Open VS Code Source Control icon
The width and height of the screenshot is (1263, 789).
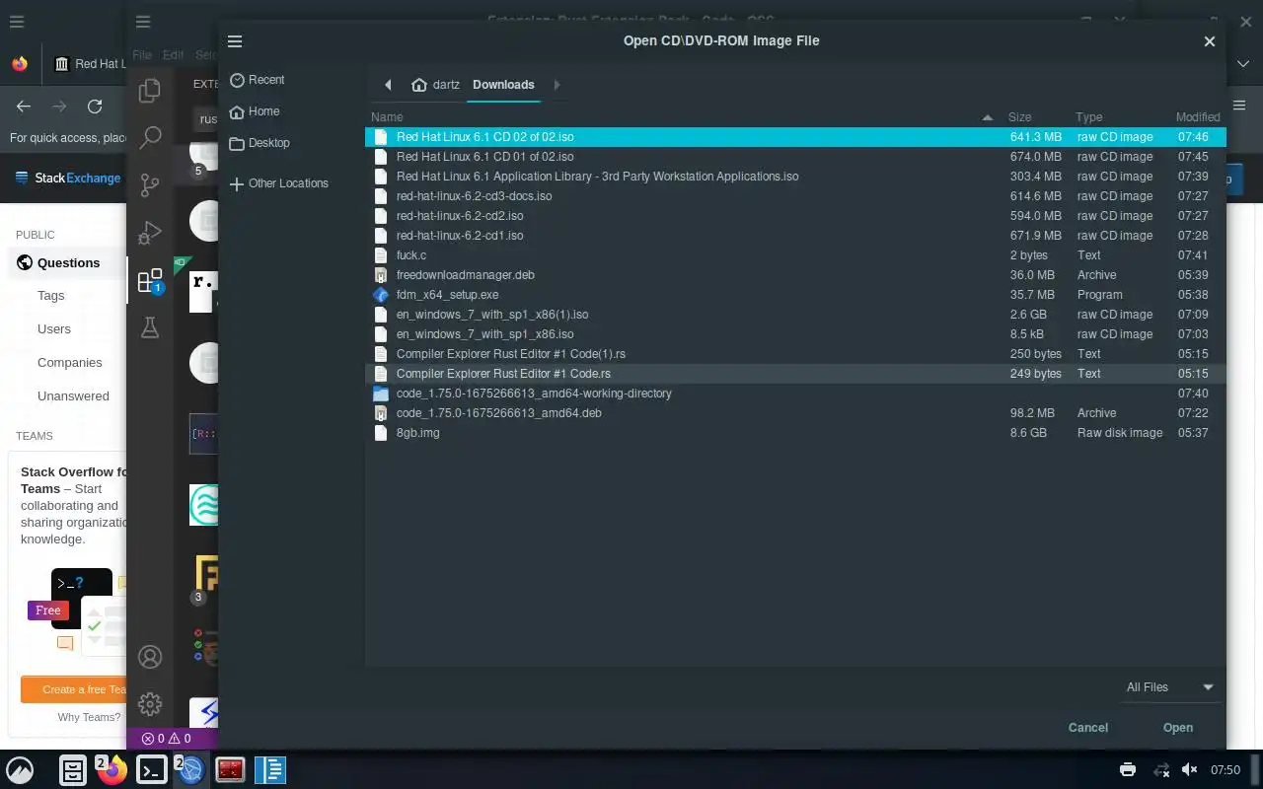tap(150, 184)
